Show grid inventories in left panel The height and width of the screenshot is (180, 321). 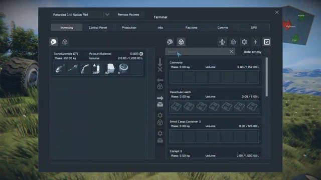point(65,42)
